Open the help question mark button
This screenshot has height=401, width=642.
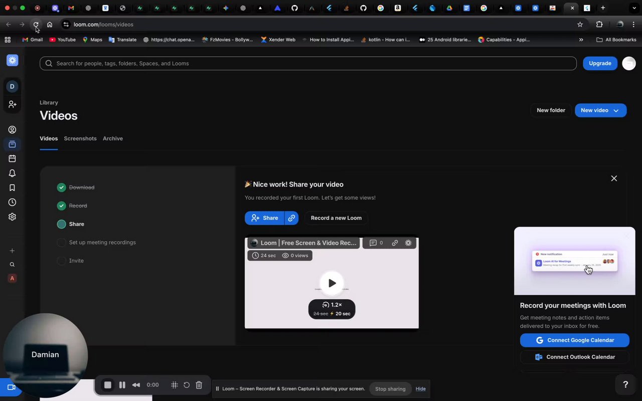(625, 384)
